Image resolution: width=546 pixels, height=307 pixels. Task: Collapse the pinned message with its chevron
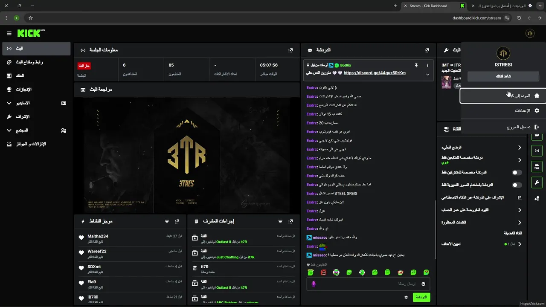pos(427,74)
